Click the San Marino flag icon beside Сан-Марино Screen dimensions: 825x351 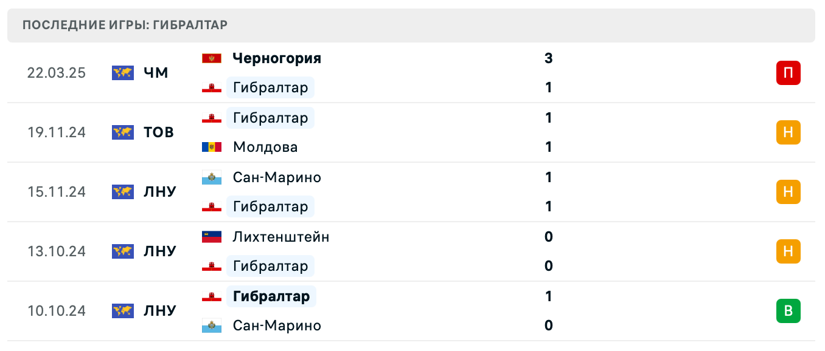(211, 177)
